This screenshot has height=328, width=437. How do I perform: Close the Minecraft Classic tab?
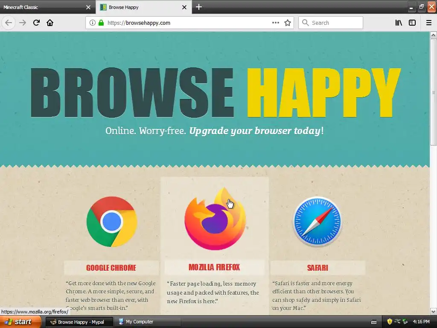pos(88,7)
